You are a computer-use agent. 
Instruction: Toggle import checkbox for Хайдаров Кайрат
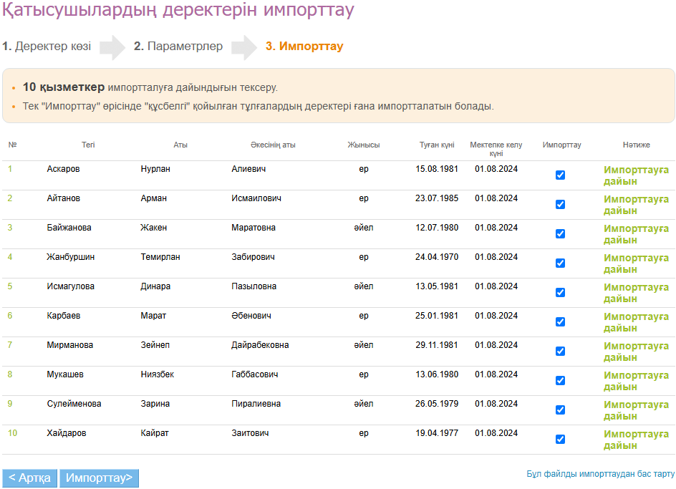pyautogui.click(x=560, y=439)
